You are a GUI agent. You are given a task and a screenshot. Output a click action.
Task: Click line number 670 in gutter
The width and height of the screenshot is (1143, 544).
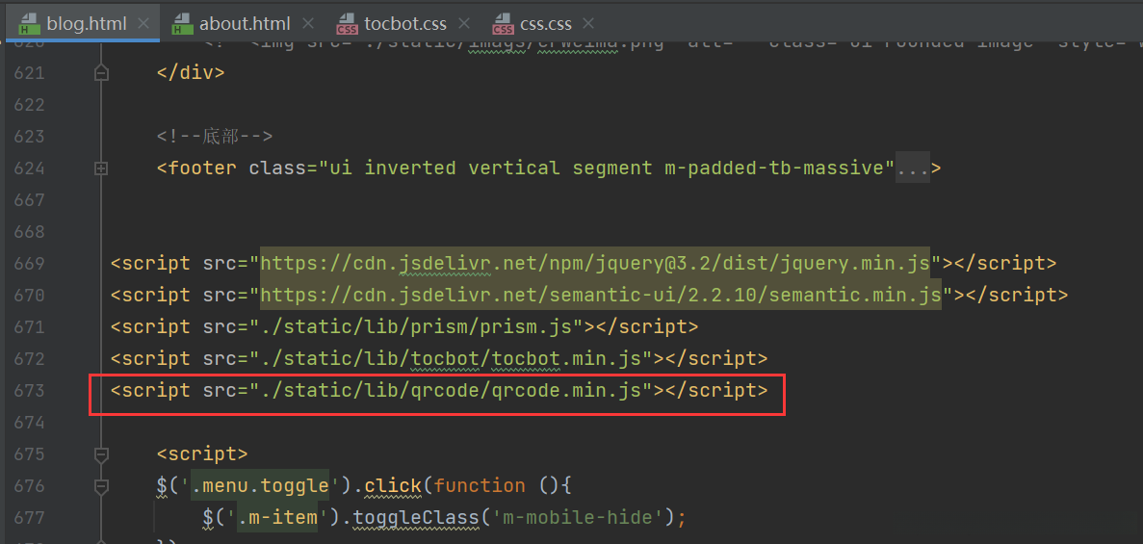[x=29, y=296]
